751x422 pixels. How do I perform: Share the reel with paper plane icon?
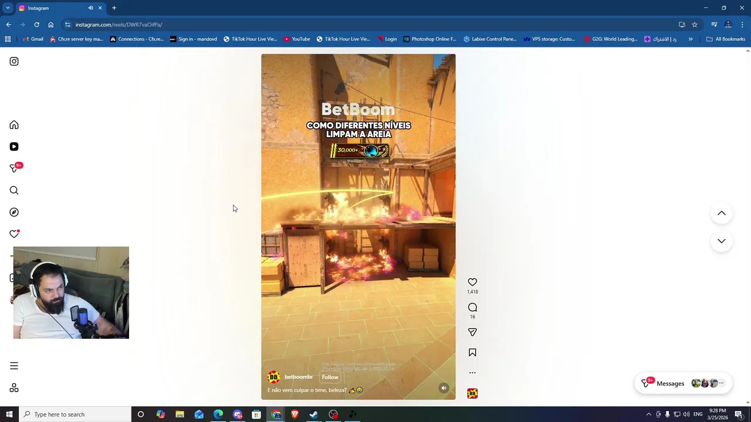coord(472,332)
